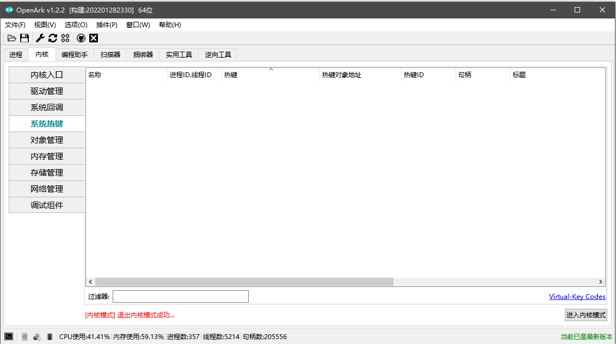The height and width of the screenshot is (344, 616).
Task: Click the horizontal scrollbar right arrow
Action: (600, 282)
